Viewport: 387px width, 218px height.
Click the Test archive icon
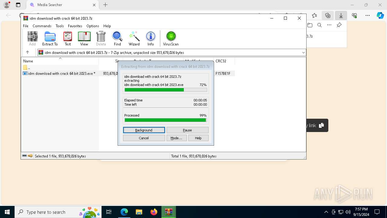pyautogui.click(x=68, y=38)
